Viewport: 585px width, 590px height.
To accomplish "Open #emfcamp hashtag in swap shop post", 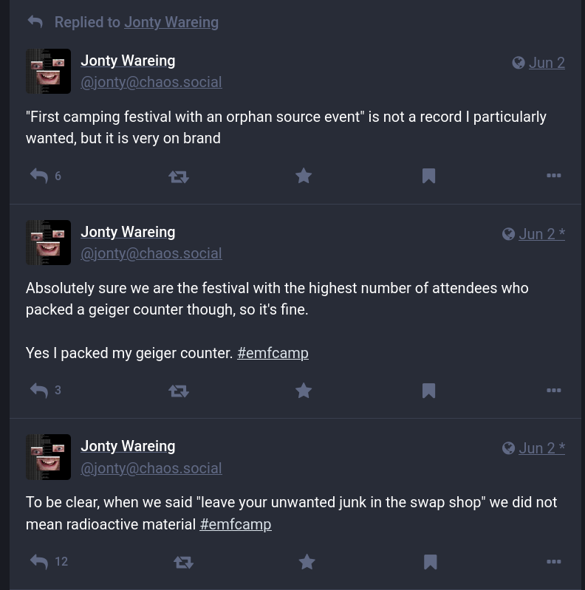I will pyautogui.click(x=236, y=524).
